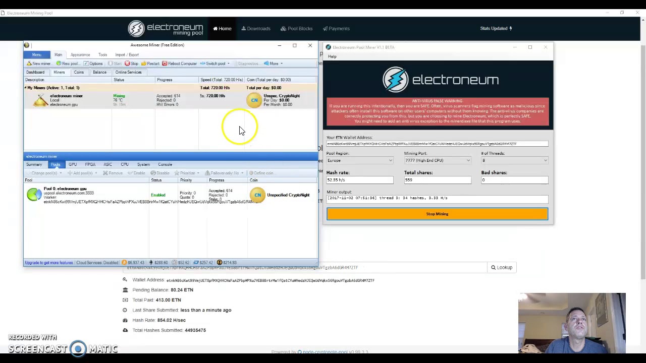Switch to the Appearance ribbon tab
The width and height of the screenshot is (646, 363).
point(80,54)
